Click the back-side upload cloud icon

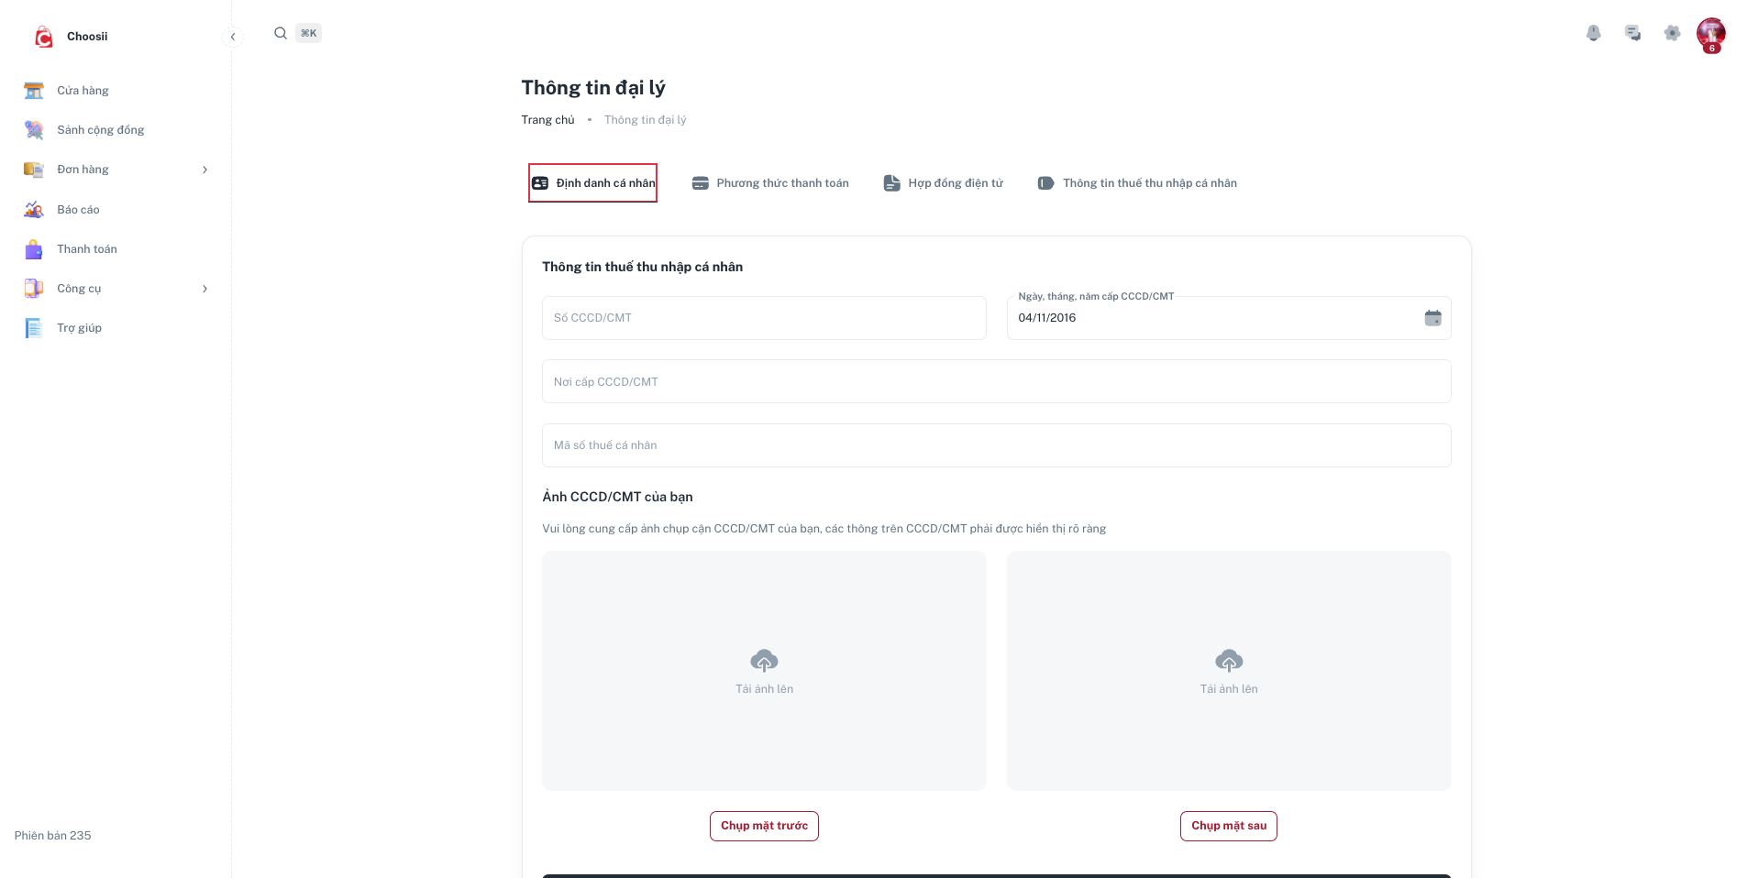pyautogui.click(x=1229, y=660)
